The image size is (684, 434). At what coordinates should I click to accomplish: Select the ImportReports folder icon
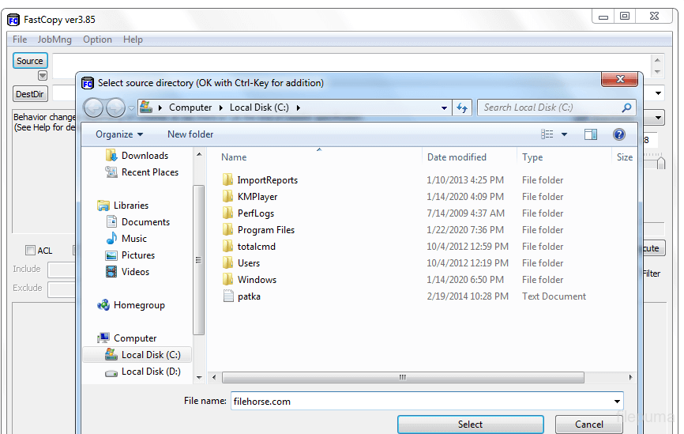tap(227, 180)
